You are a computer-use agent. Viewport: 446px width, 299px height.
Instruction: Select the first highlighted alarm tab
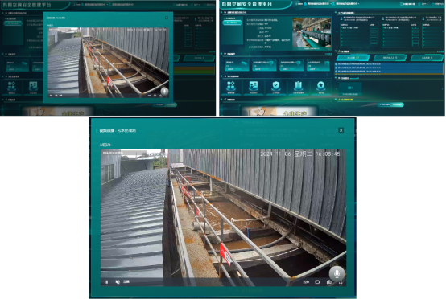pyautogui.click(x=353, y=58)
